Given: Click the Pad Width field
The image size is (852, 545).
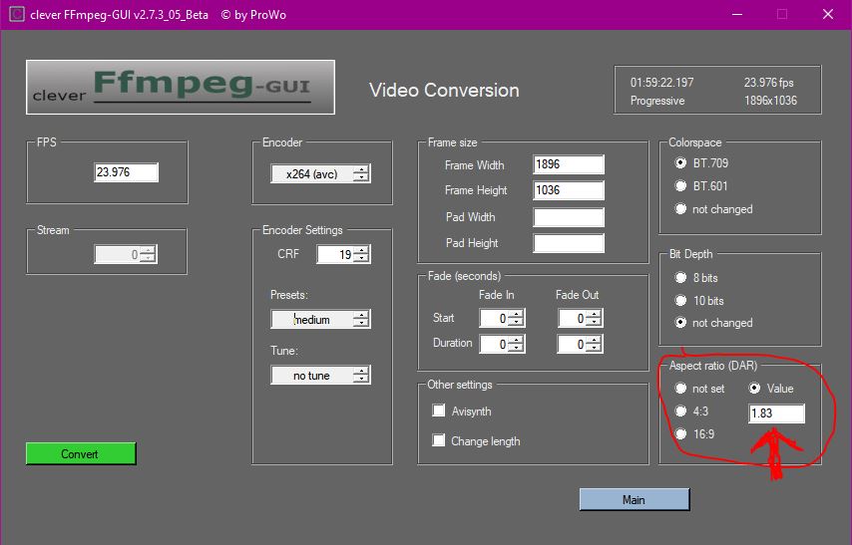Looking at the screenshot, I should point(569,217).
